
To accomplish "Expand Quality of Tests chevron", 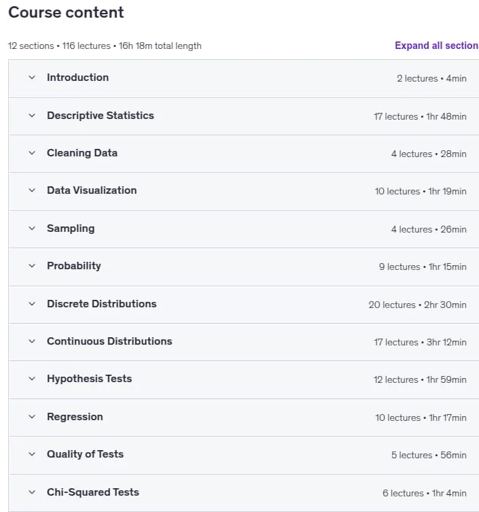I will 32,454.
